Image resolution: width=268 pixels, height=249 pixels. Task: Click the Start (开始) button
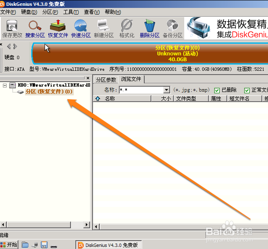(x=9, y=245)
